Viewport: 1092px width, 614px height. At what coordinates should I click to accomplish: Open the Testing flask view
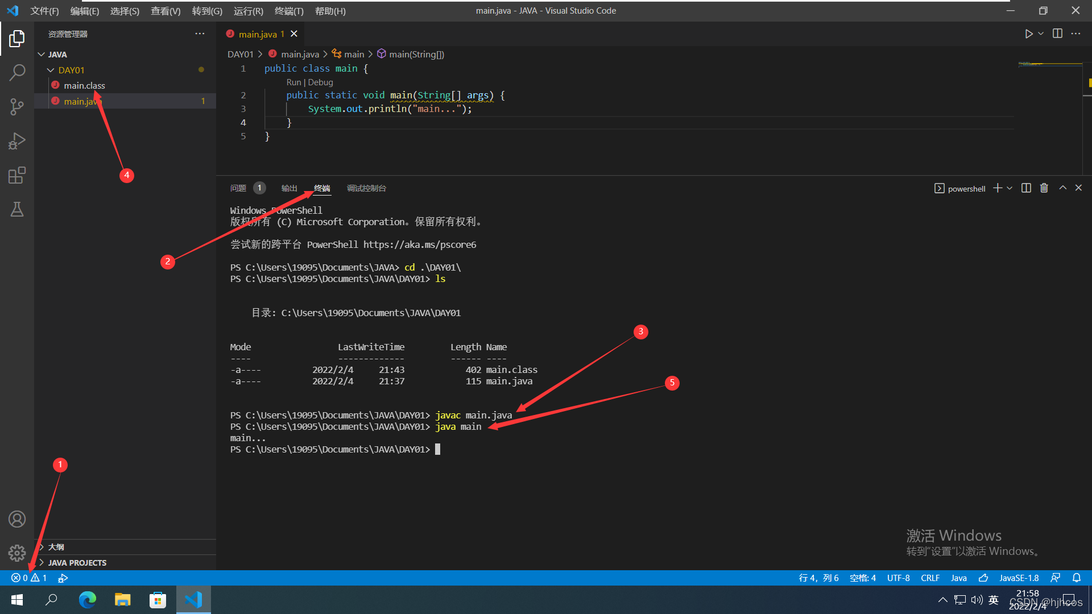click(x=17, y=209)
